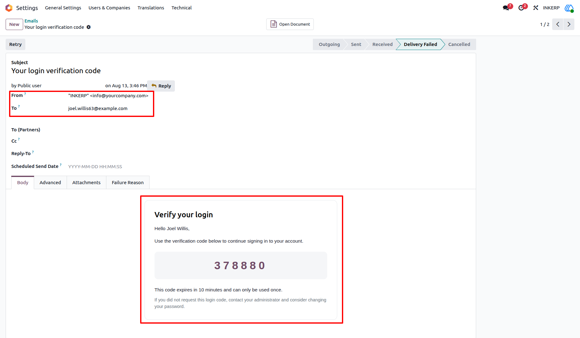Open the Users & Companies menu
This screenshot has width=580, height=338.
click(x=109, y=8)
